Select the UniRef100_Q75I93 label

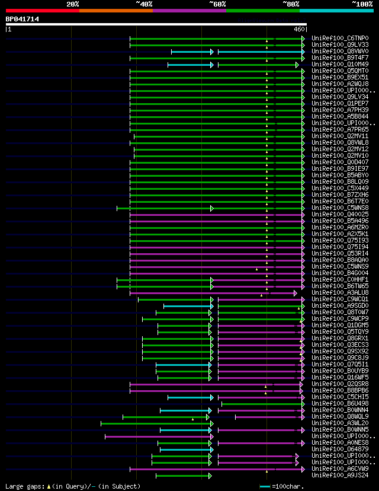point(340,241)
